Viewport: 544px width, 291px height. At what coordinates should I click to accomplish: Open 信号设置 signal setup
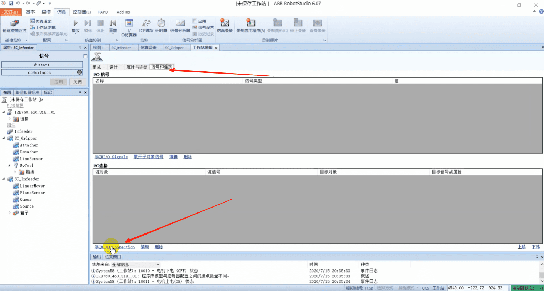pos(203,27)
